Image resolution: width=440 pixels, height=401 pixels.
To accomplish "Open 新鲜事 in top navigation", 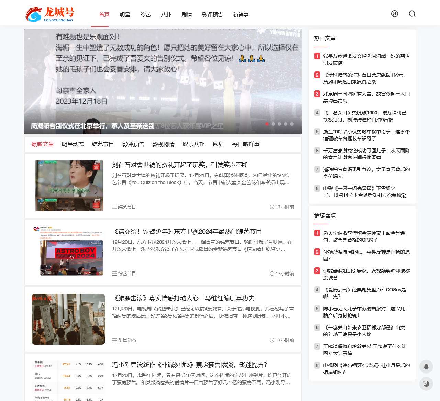I will [x=241, y=15].
